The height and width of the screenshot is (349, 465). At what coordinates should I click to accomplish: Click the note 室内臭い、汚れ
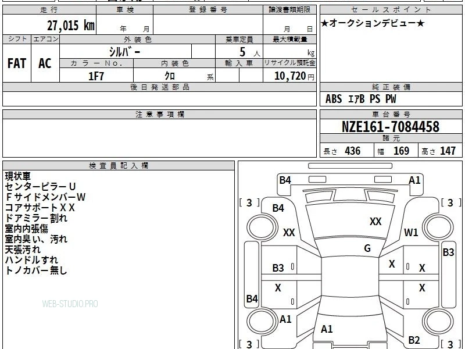36,239
